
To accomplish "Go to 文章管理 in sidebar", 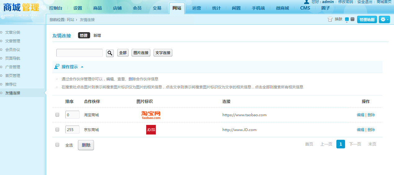I will [x=13, y=41].
